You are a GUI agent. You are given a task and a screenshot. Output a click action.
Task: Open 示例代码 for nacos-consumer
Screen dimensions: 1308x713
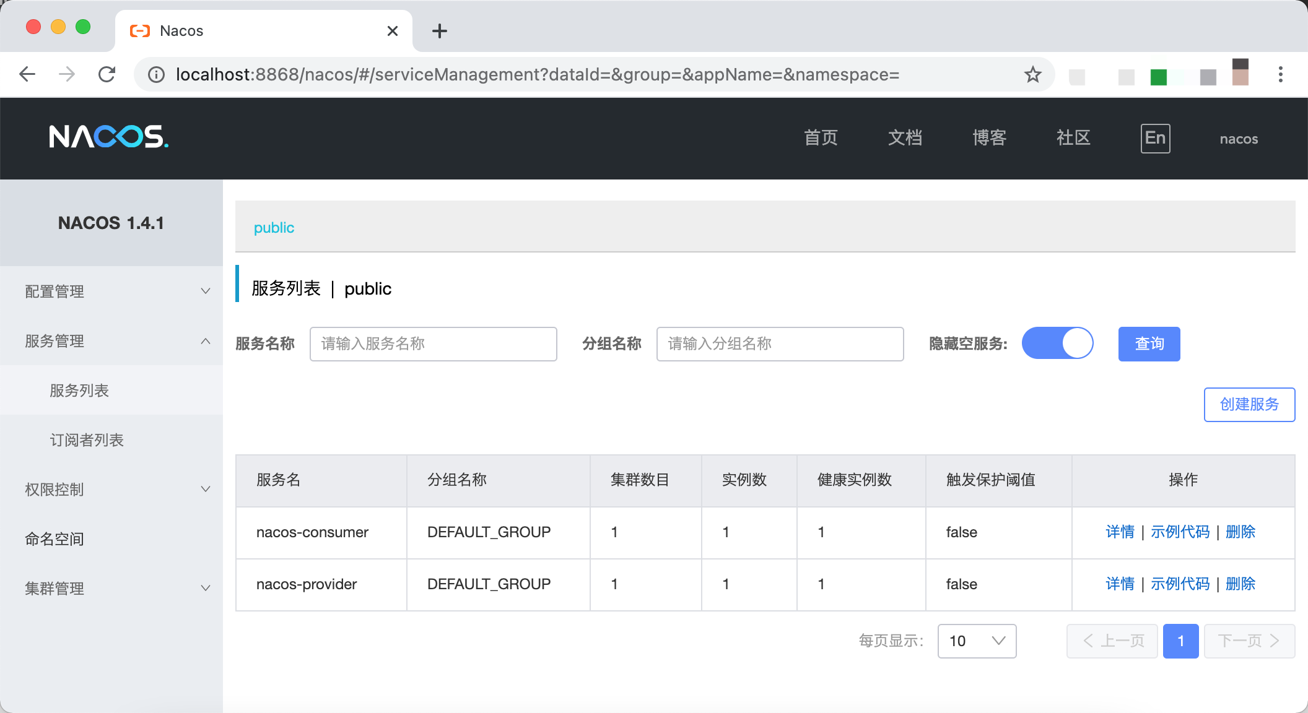(1180, 532)
